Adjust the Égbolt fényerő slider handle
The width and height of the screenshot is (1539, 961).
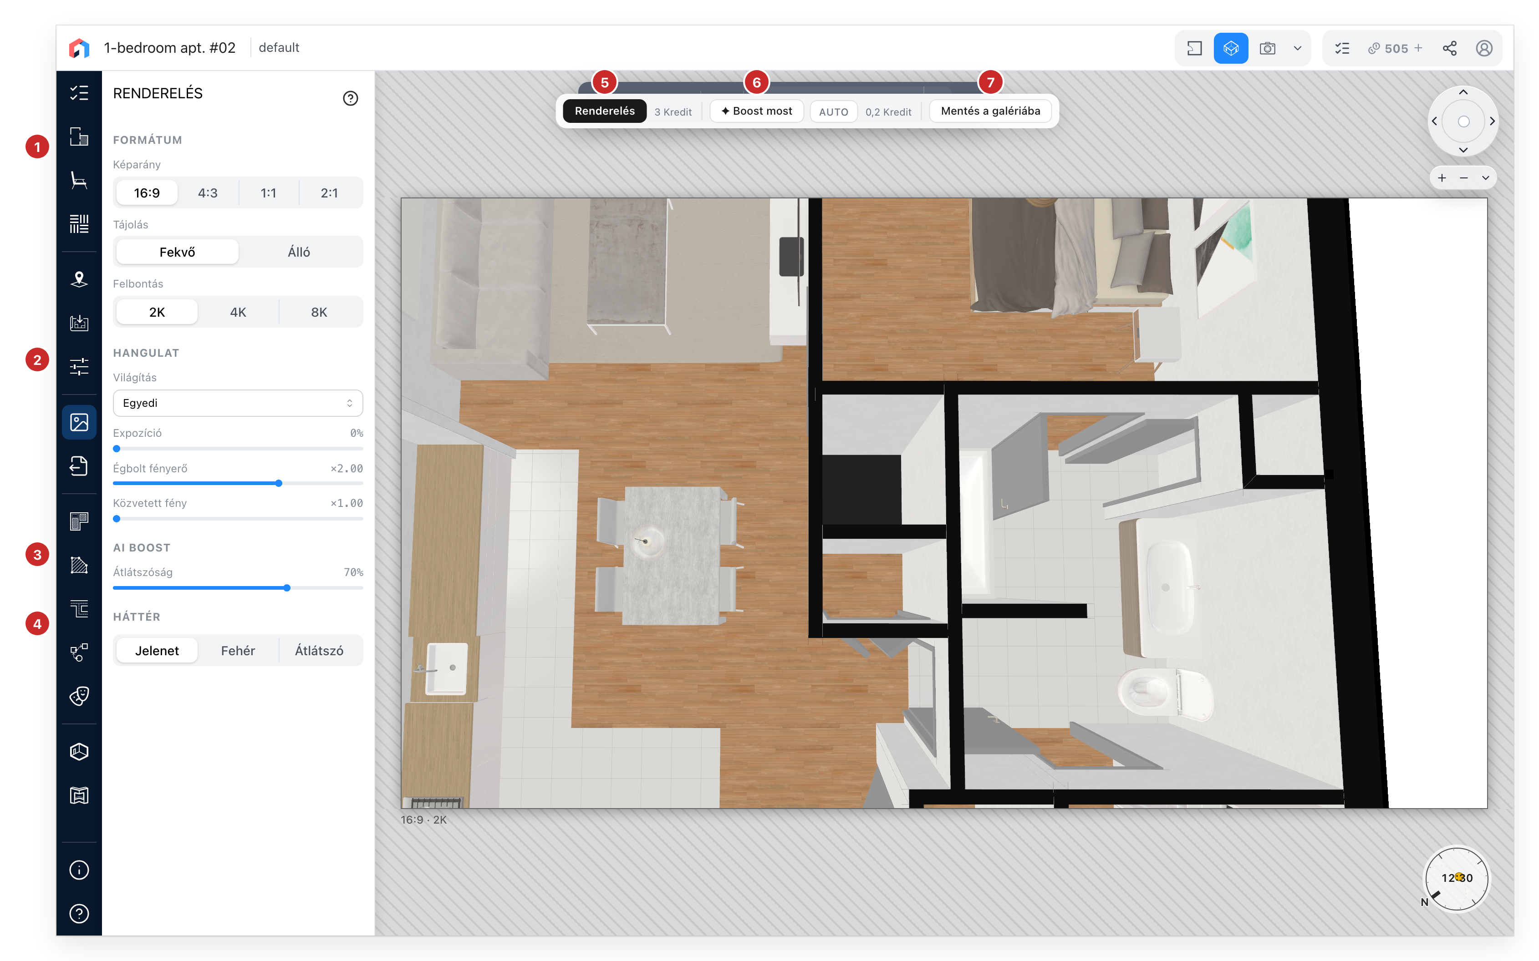click(279, 484)
